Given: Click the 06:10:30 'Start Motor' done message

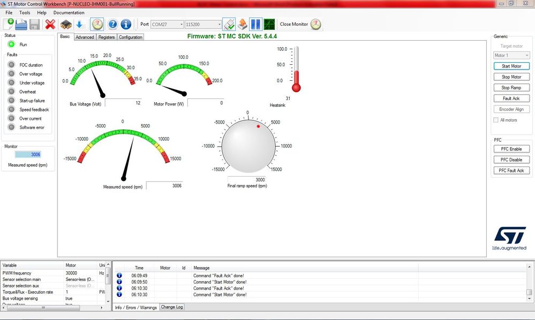Looking at the screenshot, I should tap(220, 294).
